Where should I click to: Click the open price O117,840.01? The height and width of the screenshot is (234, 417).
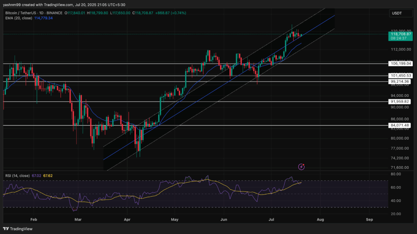[75, 13]
